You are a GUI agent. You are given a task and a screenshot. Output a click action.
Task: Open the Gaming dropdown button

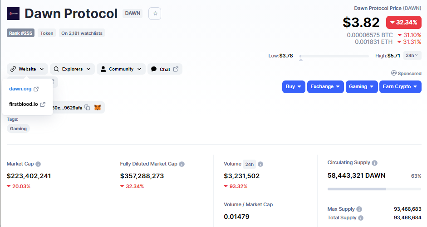(362, 87)
